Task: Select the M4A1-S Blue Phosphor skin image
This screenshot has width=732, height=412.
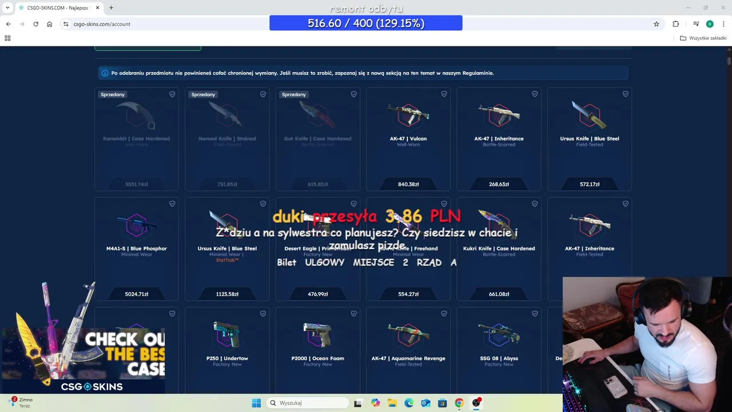Action: pyautogui.click(x=136, y=224)
